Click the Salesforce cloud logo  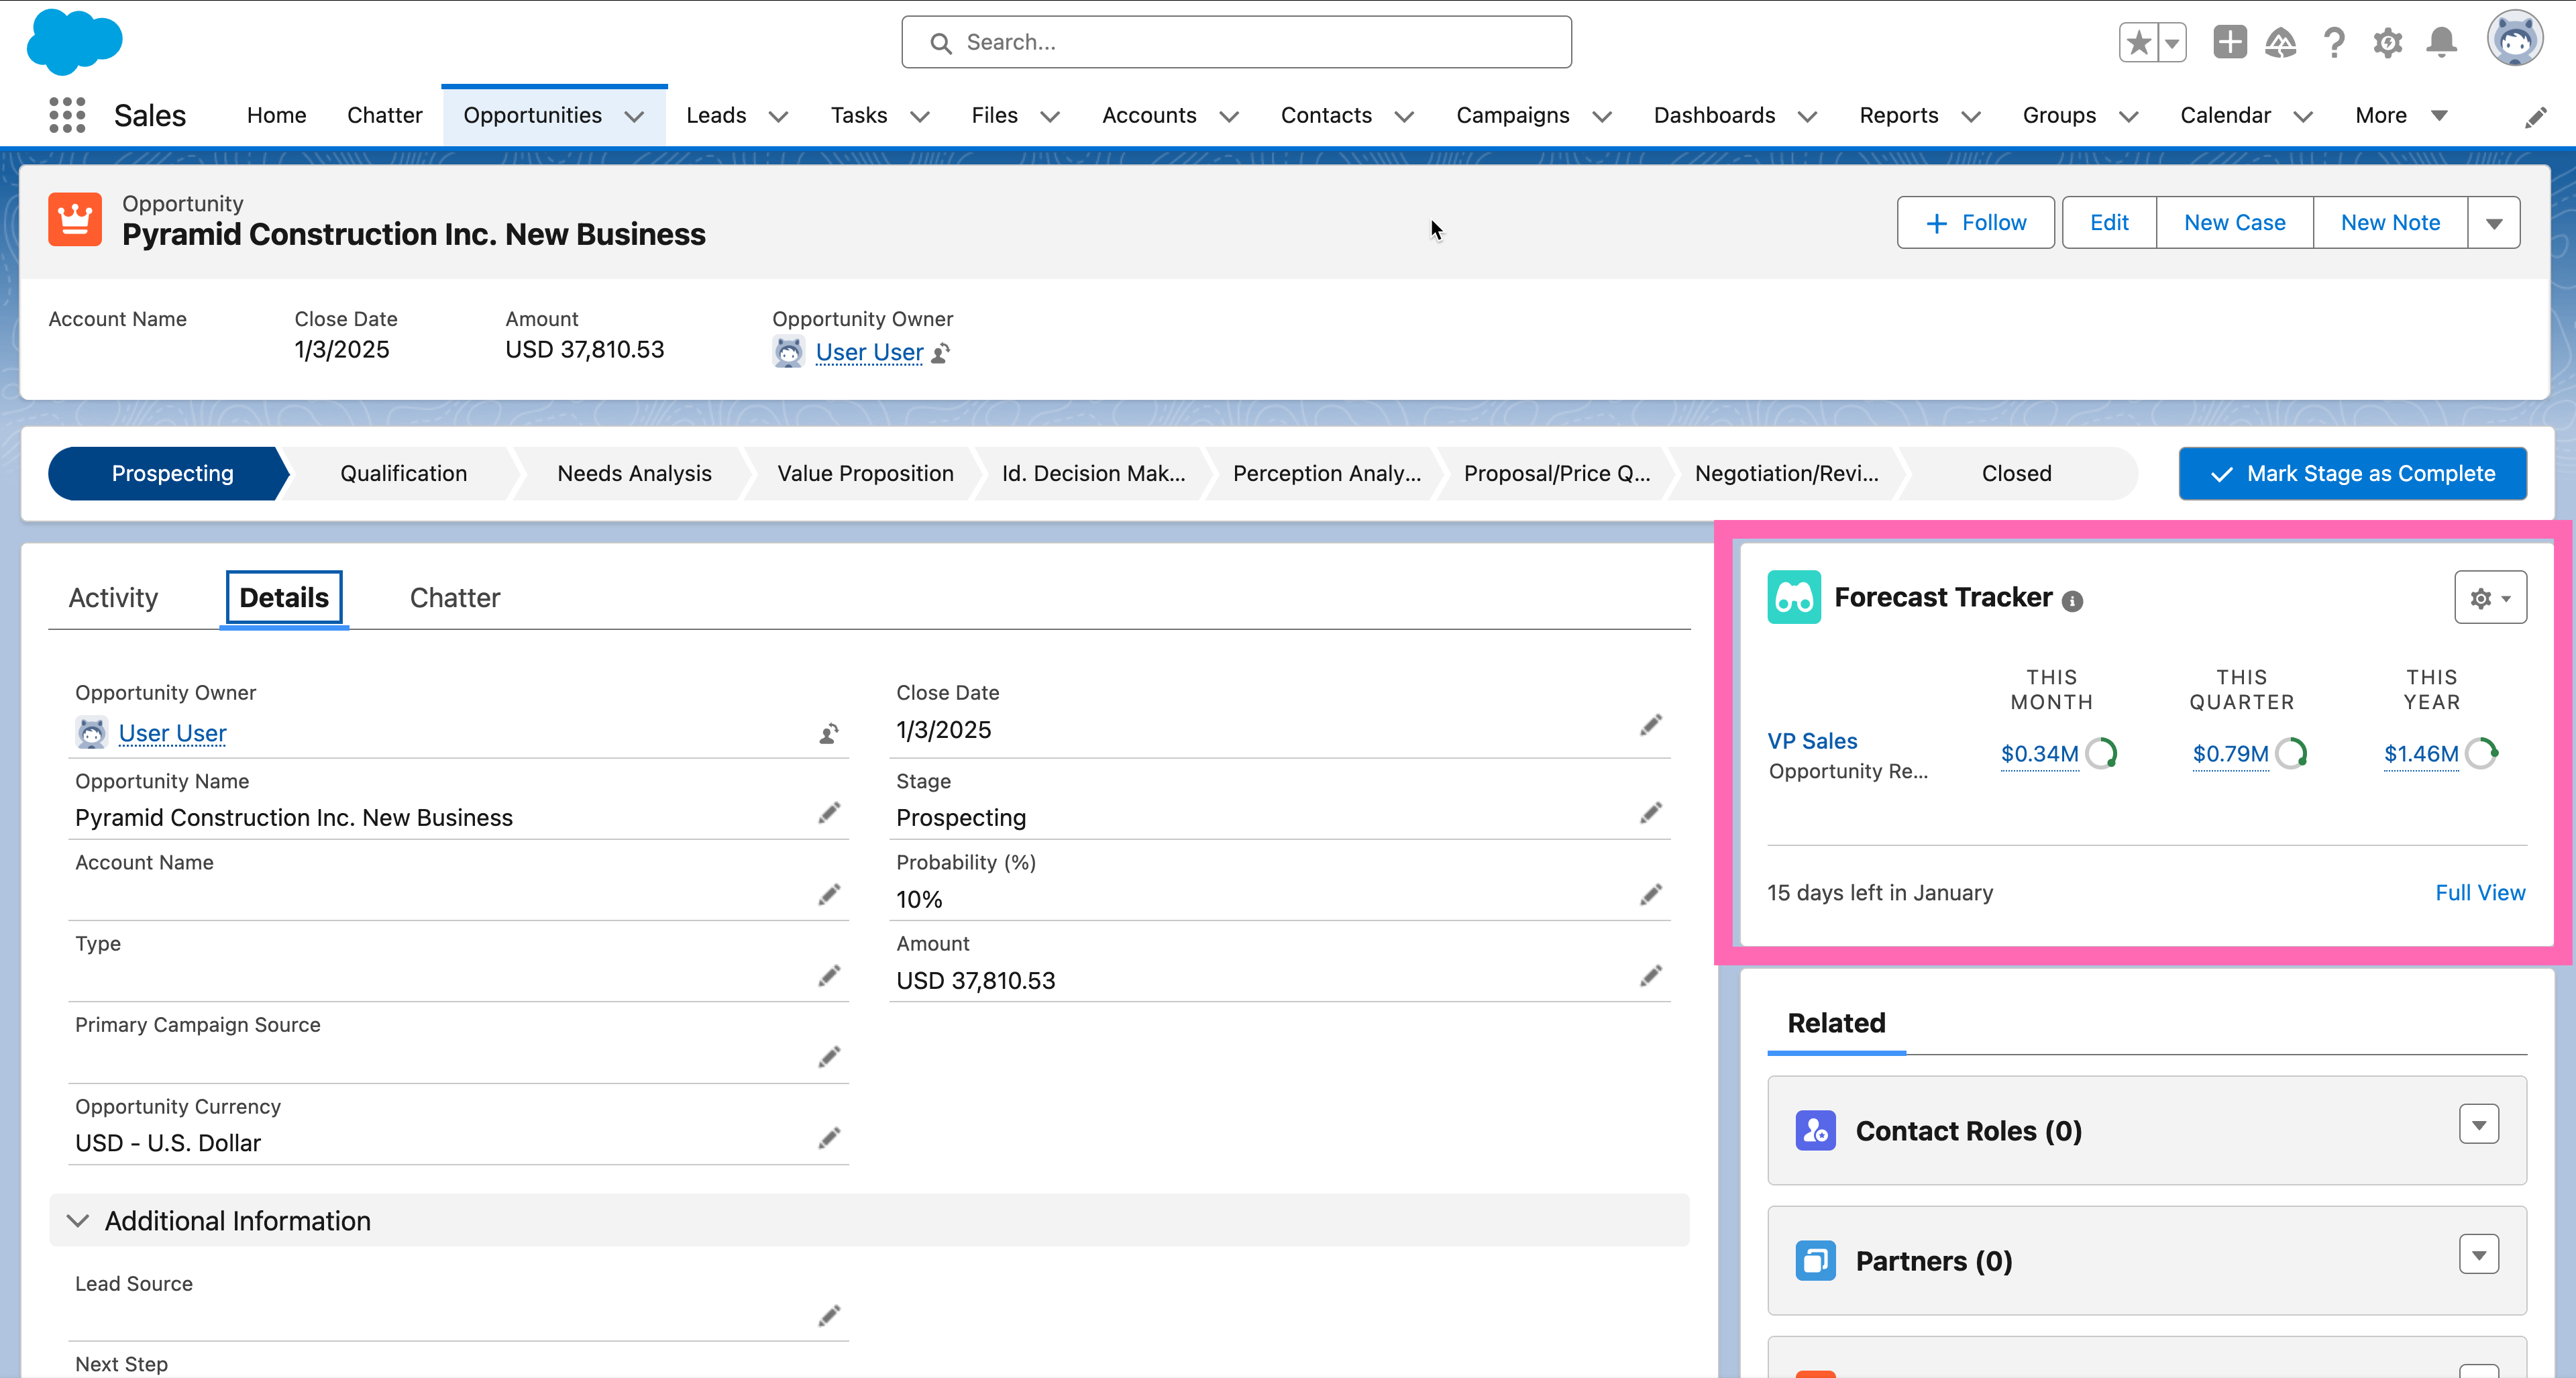click(x=74, y=41)
